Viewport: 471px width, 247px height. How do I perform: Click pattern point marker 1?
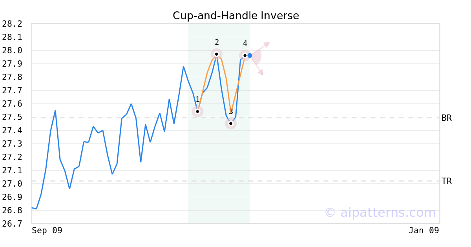point(197,111)
